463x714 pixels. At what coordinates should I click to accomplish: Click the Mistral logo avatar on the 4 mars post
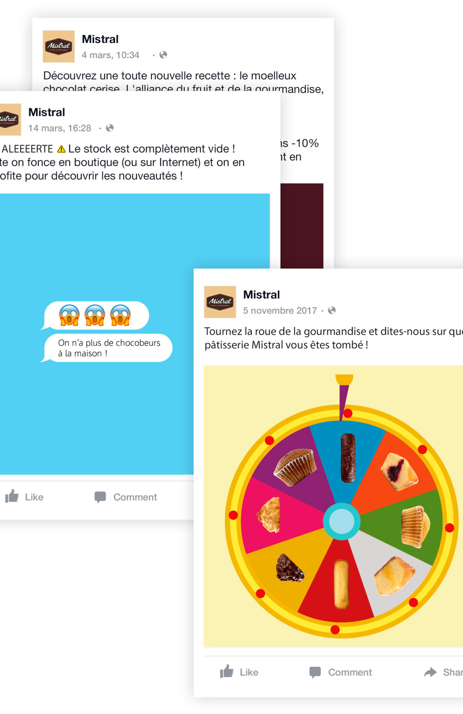pos(59,46)
